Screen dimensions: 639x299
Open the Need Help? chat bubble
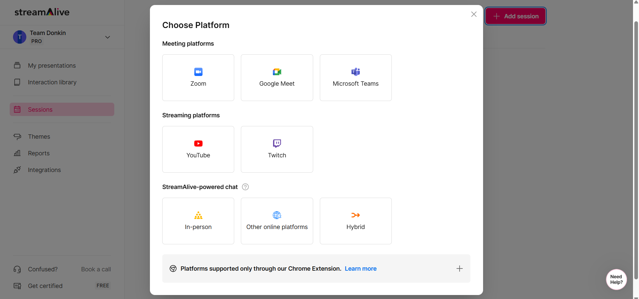pos(616,279)
